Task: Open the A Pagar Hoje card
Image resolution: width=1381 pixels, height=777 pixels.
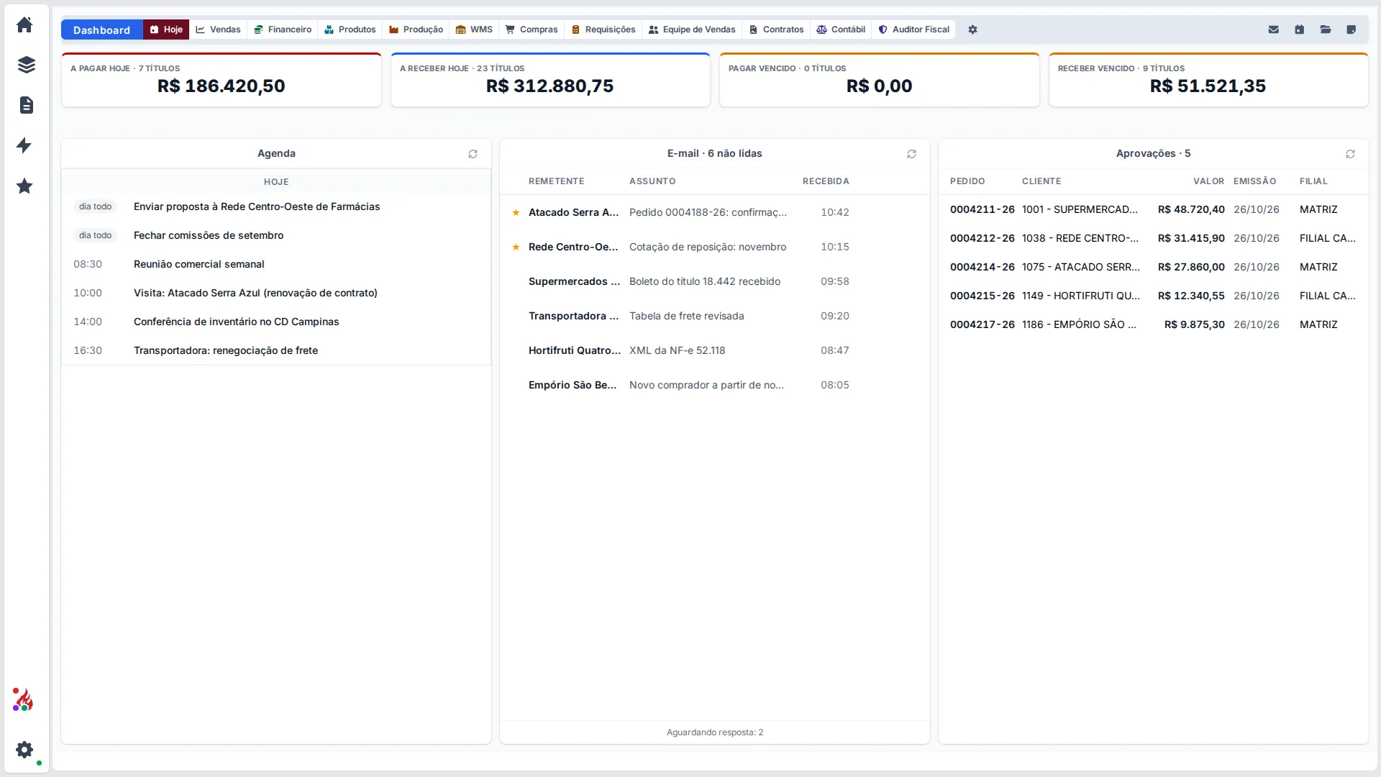Action: (222, 80)
